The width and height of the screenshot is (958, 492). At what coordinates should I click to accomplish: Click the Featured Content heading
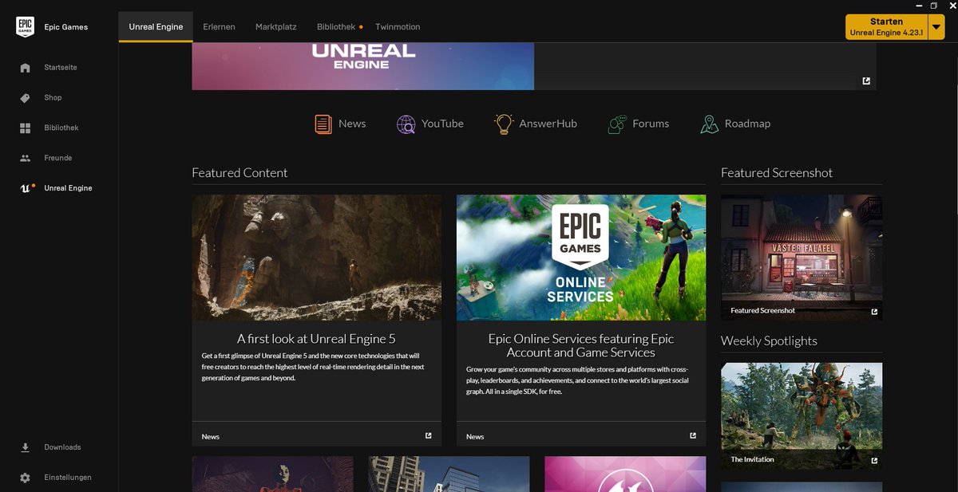coord(239,173)
